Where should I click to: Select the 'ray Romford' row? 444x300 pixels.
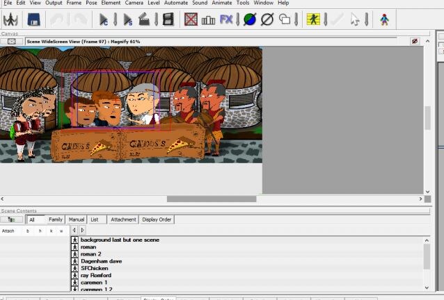[247, 275]
